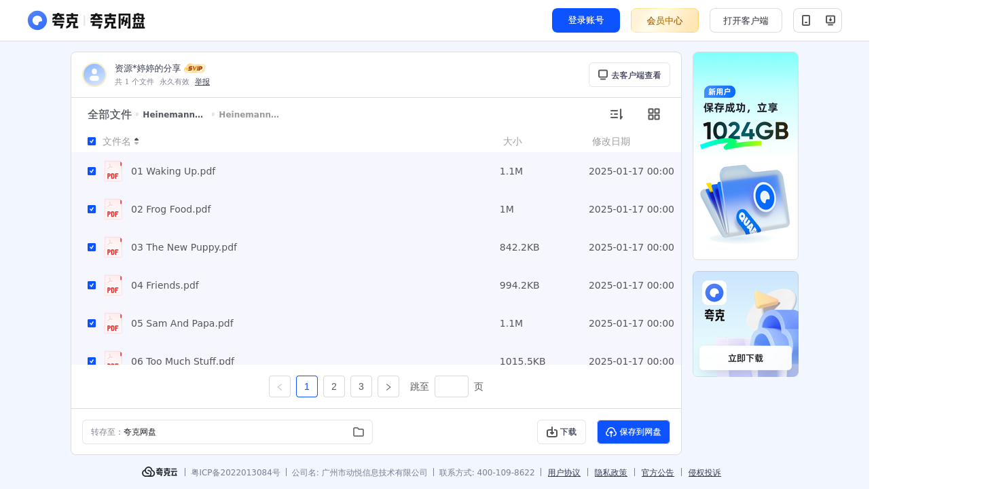
Task: Click the SVIP badge next to the sharer name
Action: point(195,69)
